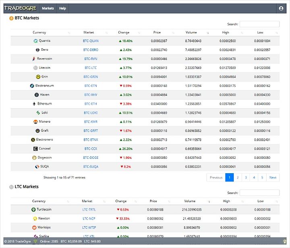Click the Bitcoin icon beside BTC Markets
Viewport: 290px width, 248px height.
tap(11, 18)
